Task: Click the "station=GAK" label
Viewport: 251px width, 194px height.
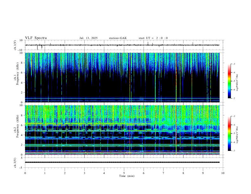Action: [x=118, y=38]
